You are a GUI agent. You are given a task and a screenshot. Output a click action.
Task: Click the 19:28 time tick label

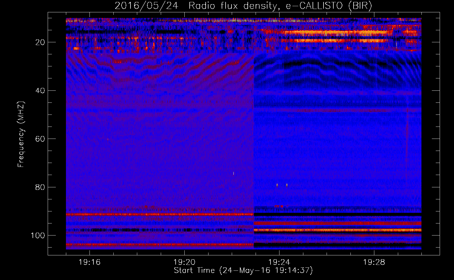coord(374,262)
